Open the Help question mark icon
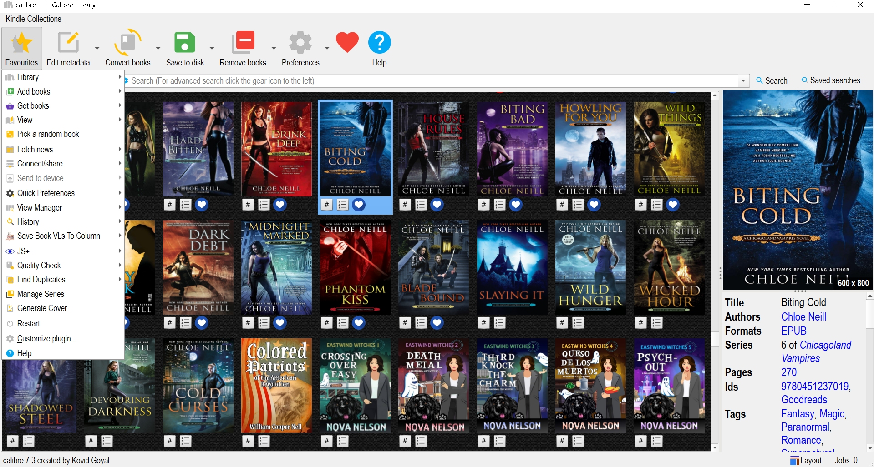This screenshot has width=874, height=467. tap(379, 43)
